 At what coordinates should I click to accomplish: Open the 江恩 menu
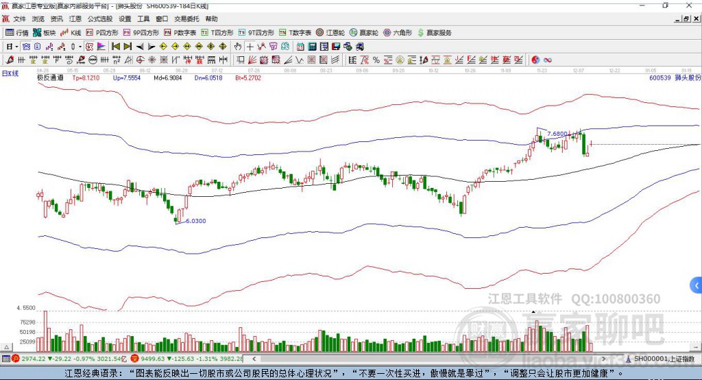[x=75, y=19]
